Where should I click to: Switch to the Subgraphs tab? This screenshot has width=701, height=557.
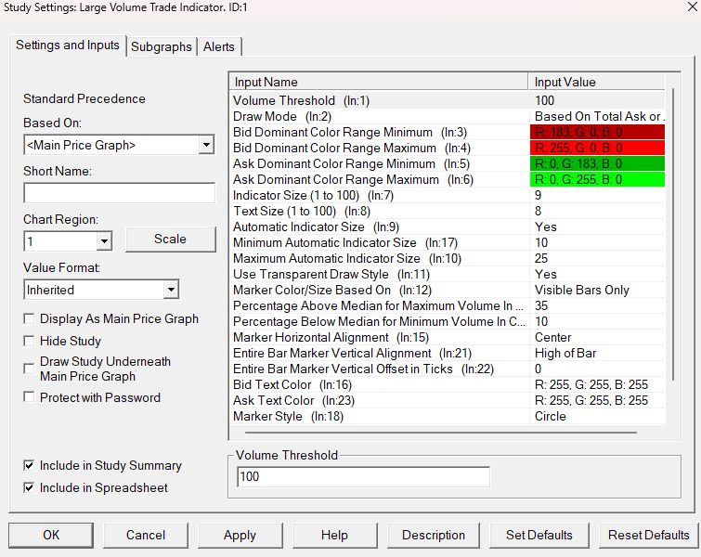tap(162, 46)
